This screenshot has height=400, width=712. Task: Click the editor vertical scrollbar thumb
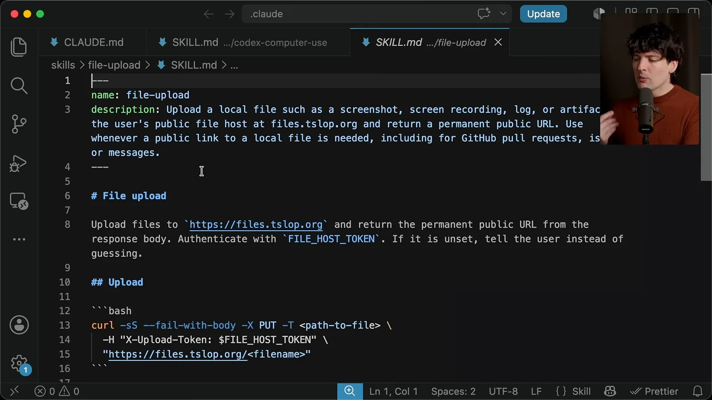click(x=706, y=127)
